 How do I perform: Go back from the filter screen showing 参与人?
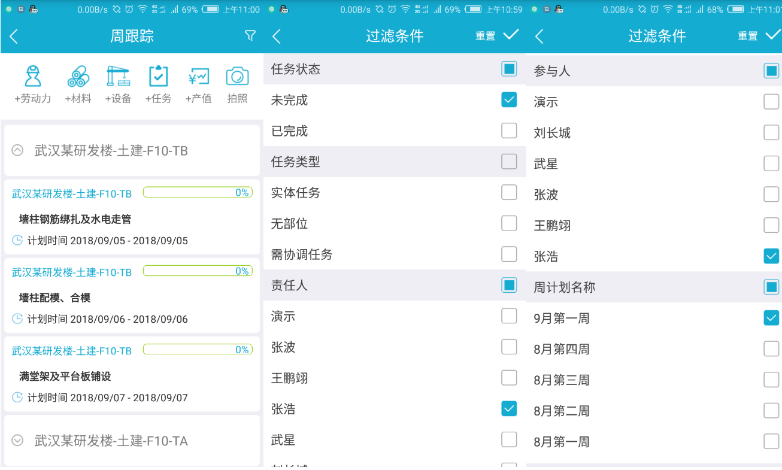pos(539,37)
